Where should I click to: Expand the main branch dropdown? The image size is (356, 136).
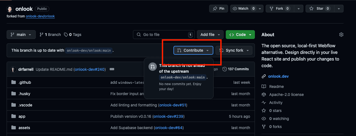pos(21,35)
